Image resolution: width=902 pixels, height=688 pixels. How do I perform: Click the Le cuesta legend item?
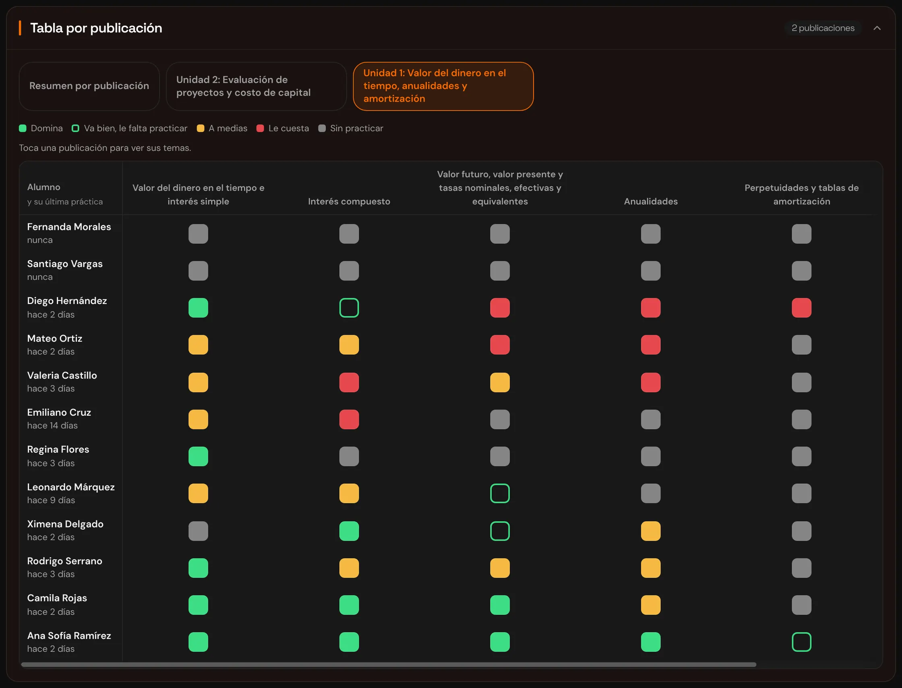(x=283, y=128)
